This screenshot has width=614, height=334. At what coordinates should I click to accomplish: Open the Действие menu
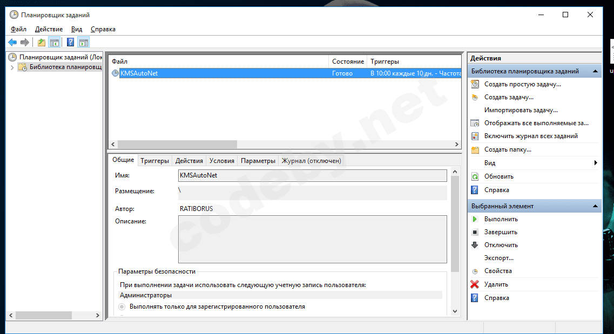[49, 29]
